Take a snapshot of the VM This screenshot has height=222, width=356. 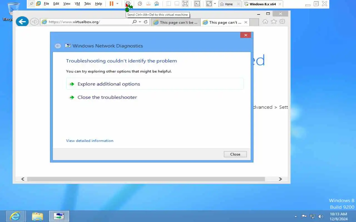click(140, 4)
